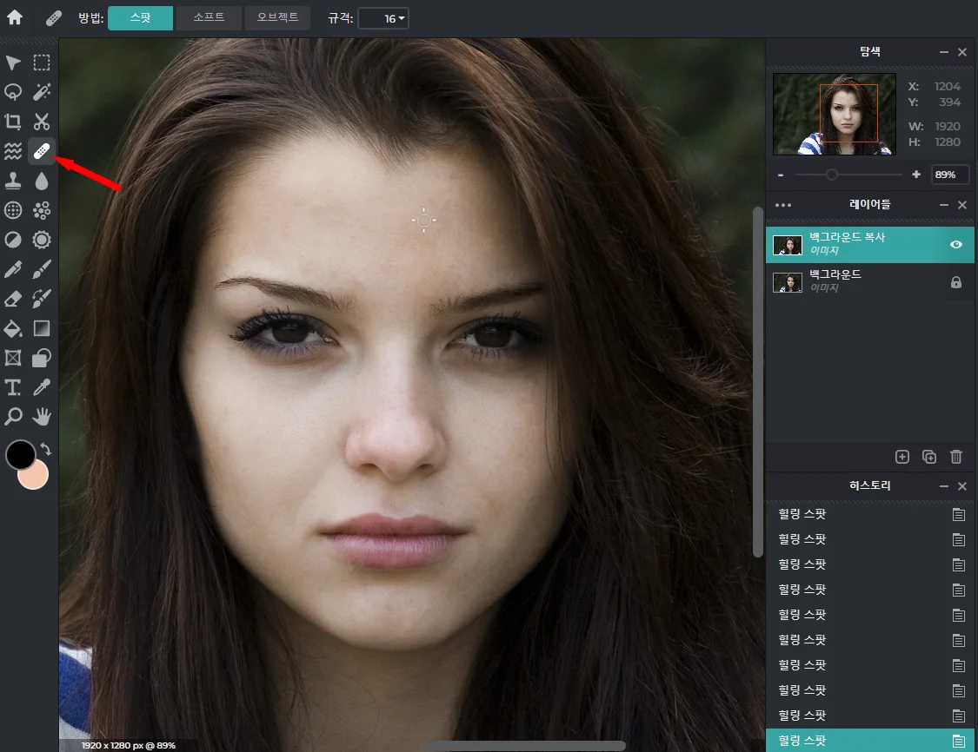
Task: Toggle visibility of 백그라운드 복사 layer
Action: pyautogui.click(x=955, y=244)
